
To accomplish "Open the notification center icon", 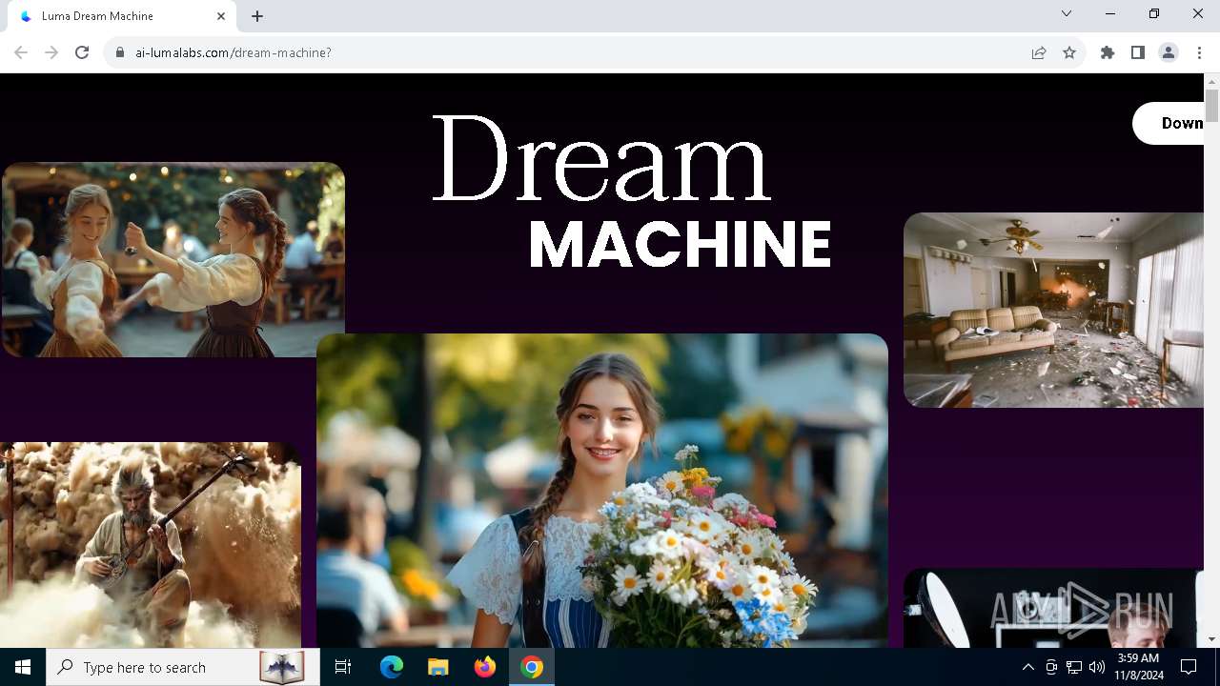I will [1189, 667].
